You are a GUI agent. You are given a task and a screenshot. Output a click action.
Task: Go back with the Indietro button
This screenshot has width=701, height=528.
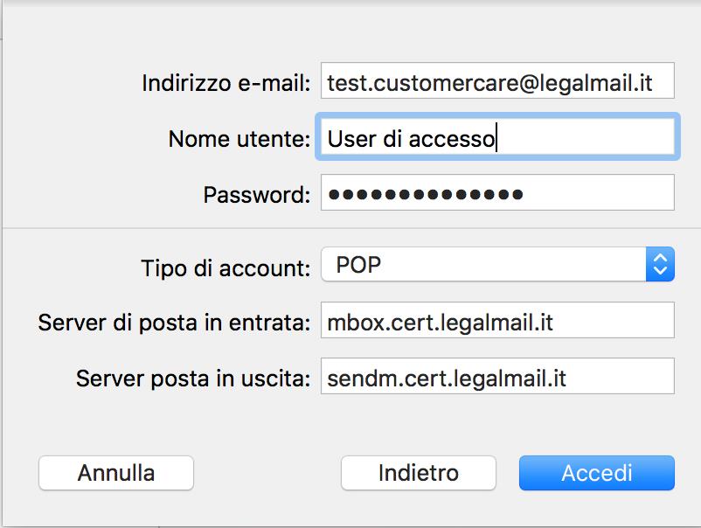click(418, 473)
